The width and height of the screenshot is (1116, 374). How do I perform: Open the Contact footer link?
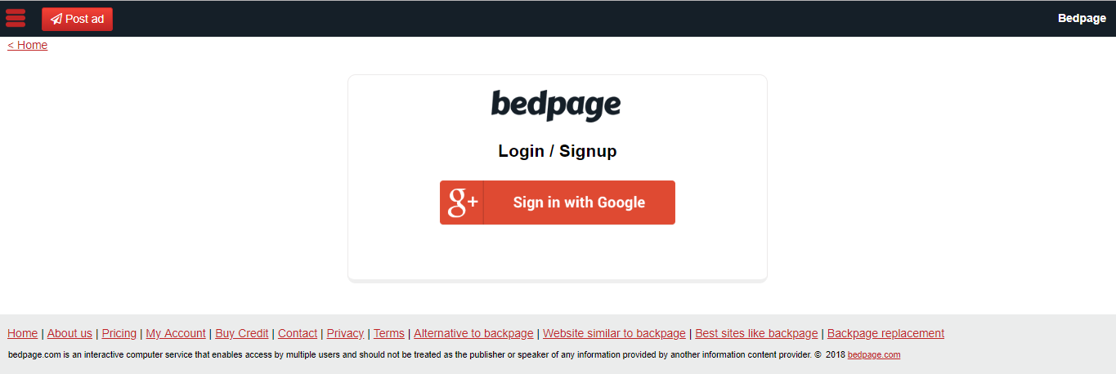pyautogui.click(x=298, y=333)
